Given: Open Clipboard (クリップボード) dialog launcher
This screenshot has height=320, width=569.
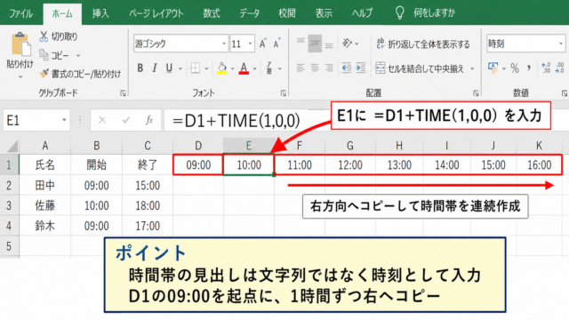Looking at the screenshot, I should click(123, 93).
